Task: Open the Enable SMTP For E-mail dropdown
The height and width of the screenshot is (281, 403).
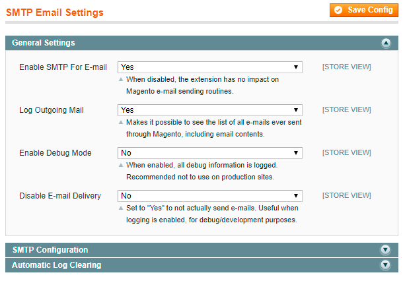Action: [x=209, y=67]
